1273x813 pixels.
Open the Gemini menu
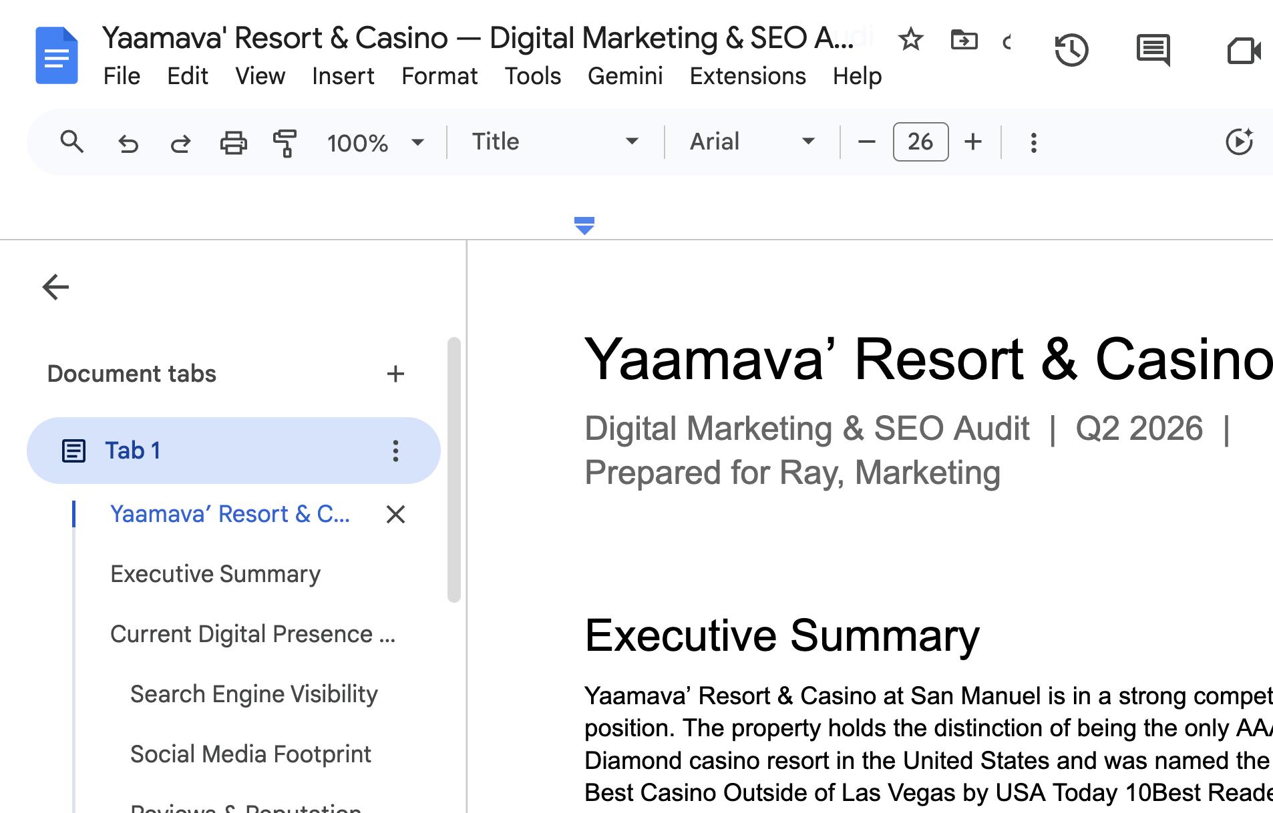(625, 76)
